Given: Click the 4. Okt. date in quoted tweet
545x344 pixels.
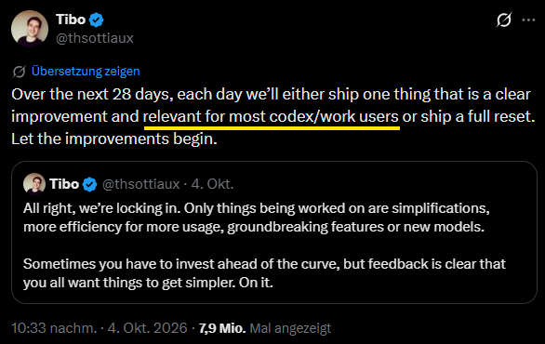Looking at the screenshot, I should (x=212, y=184).
